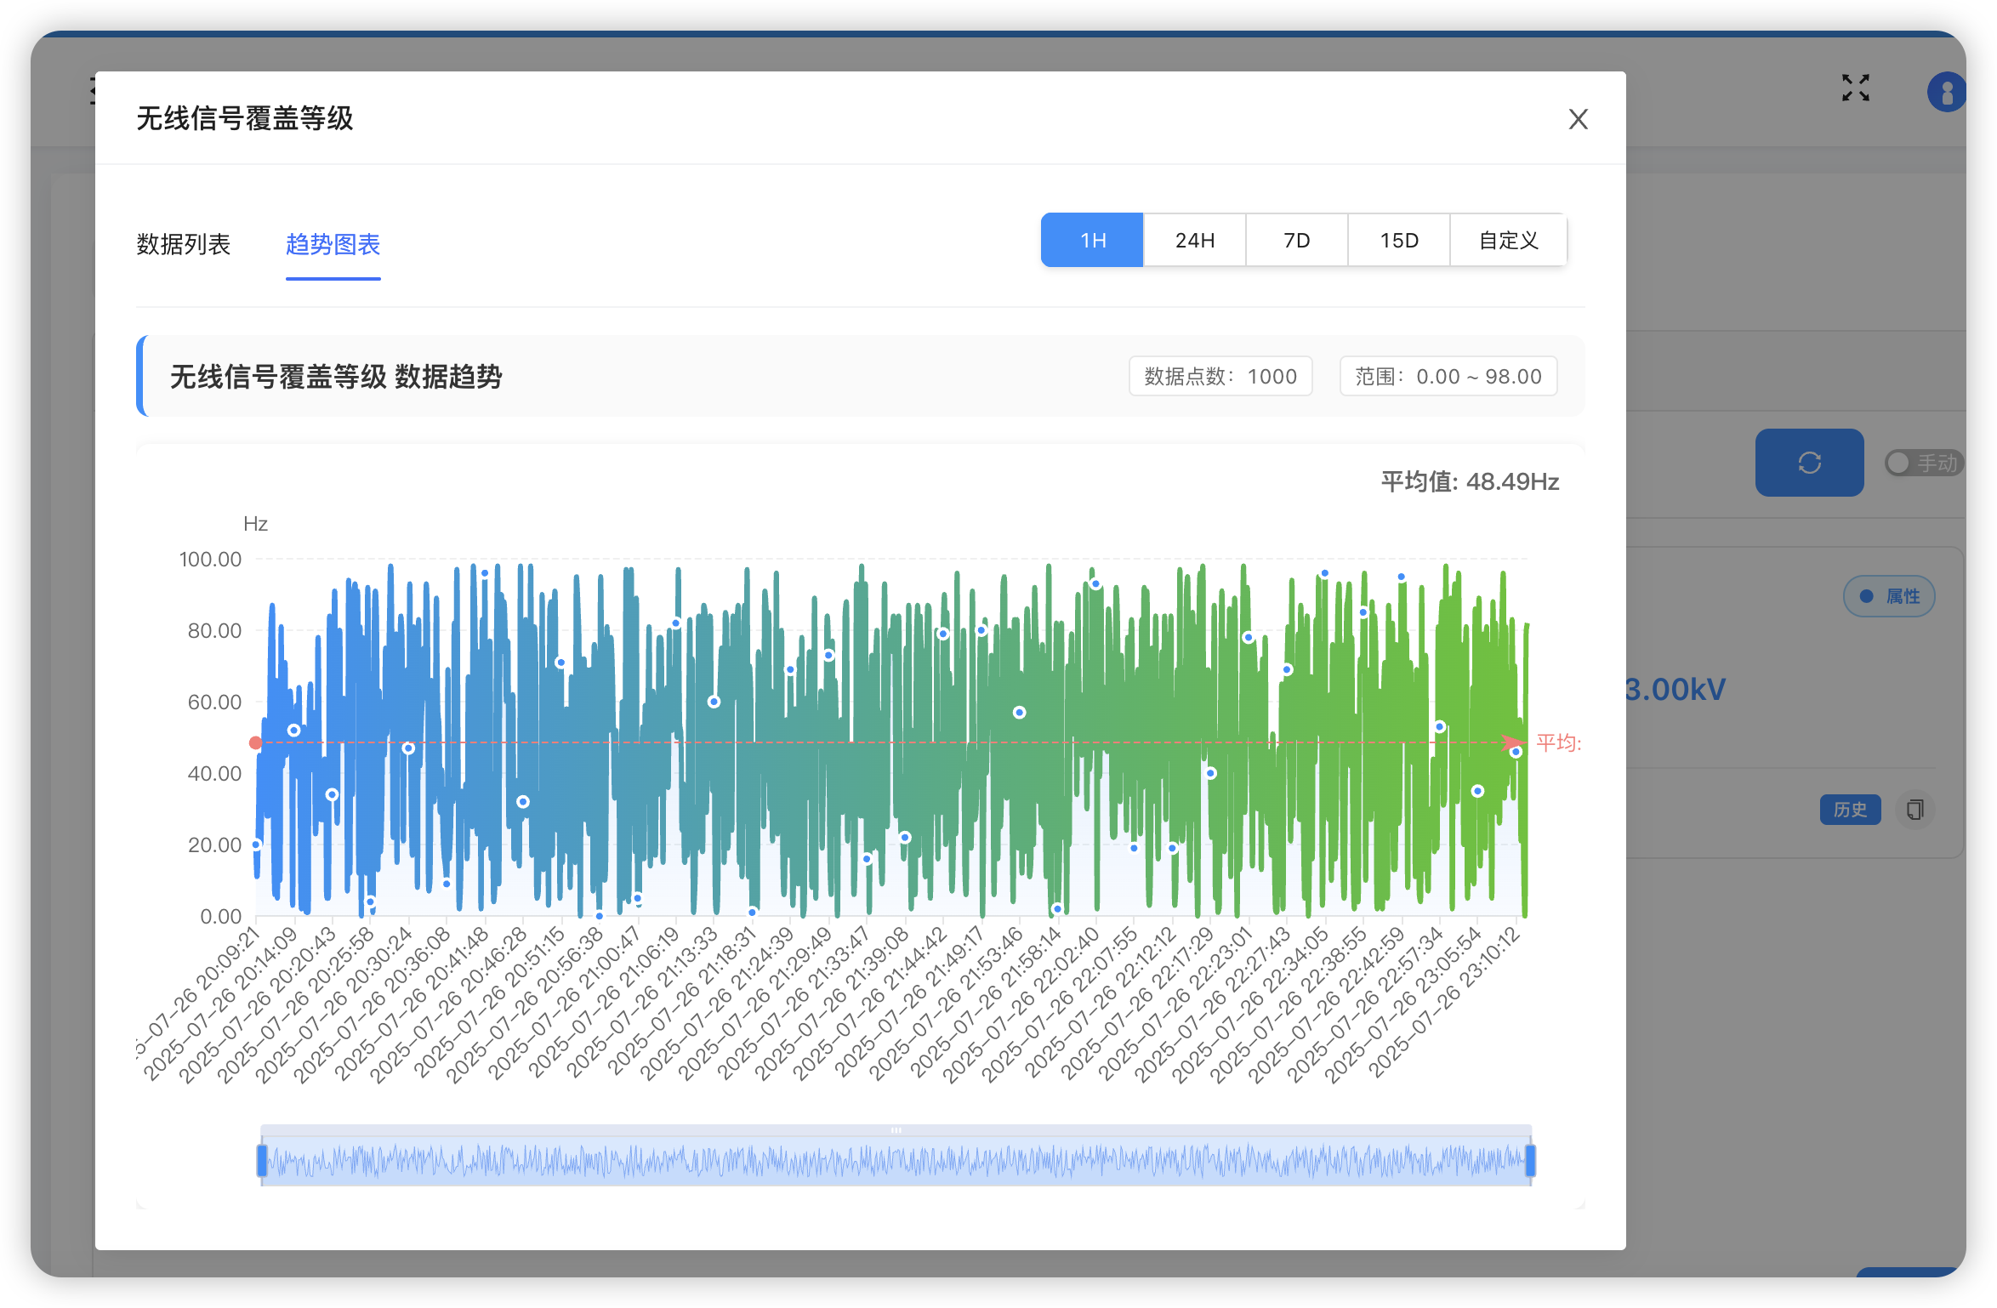Switch to the 7D time range
This screenshot has height=1308, width=1997.
pos(1296,240)
